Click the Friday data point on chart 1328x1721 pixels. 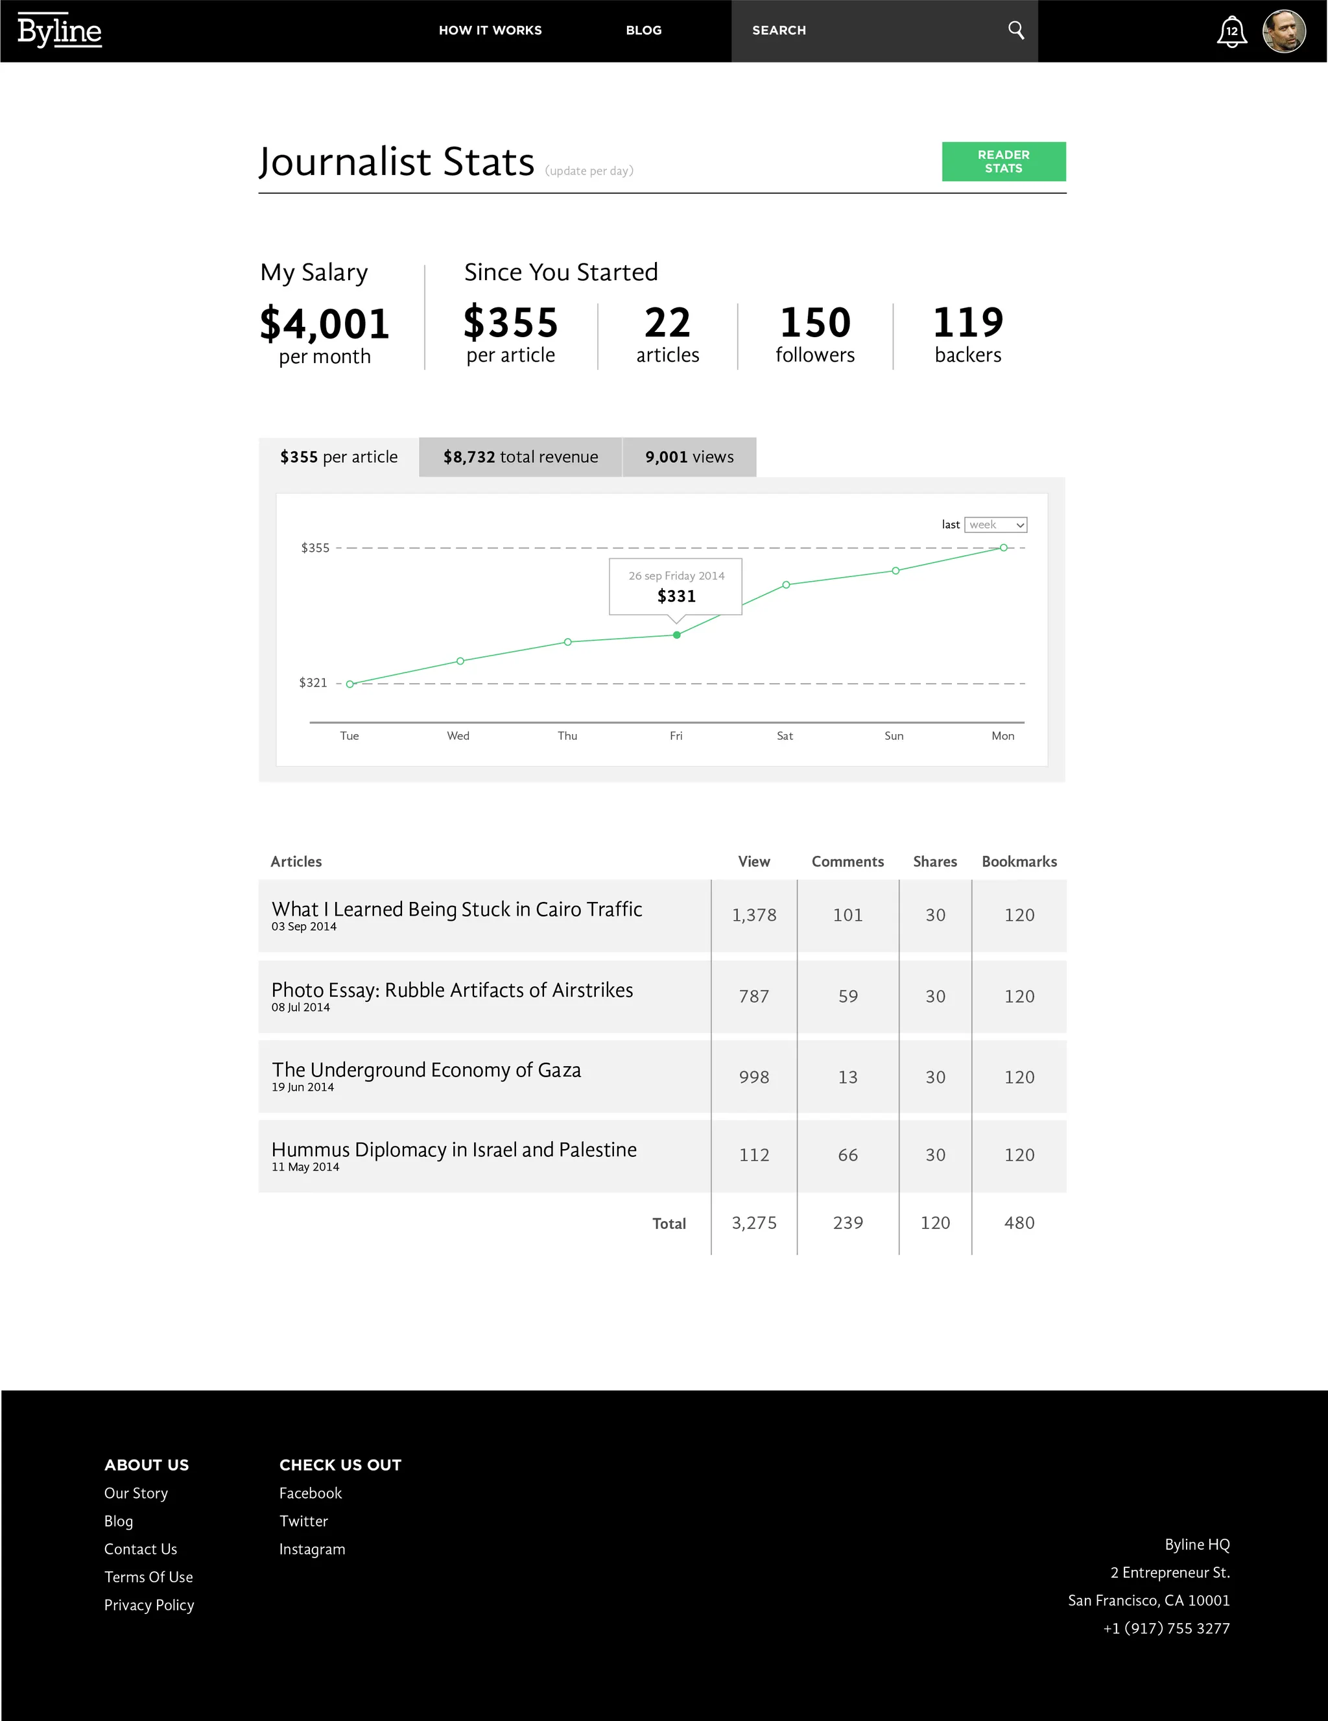click(x=676, y=635)
